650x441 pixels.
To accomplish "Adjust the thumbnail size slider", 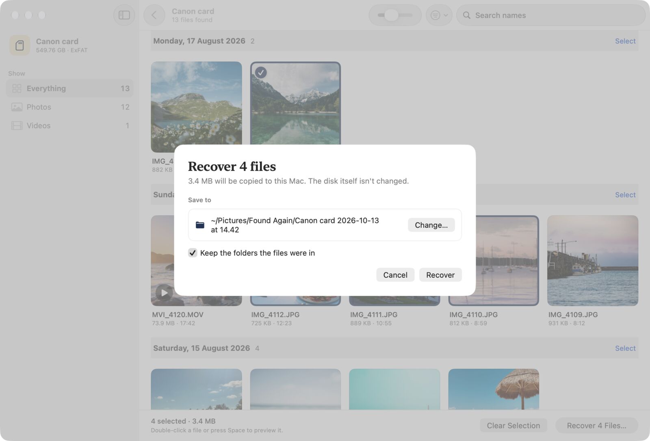I will [395, 15].
